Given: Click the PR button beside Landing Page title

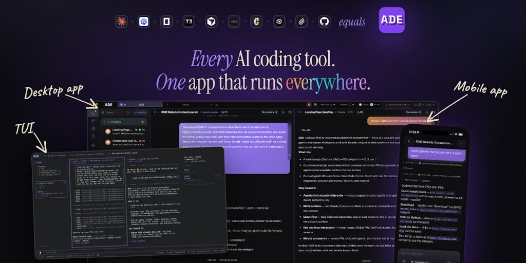Looking at the screenshot, I should [361, 112].
